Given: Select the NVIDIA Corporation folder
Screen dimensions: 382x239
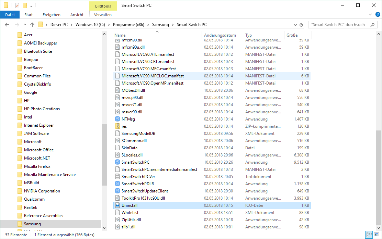Looking at the screenshot, I should [x=42, y=191].
